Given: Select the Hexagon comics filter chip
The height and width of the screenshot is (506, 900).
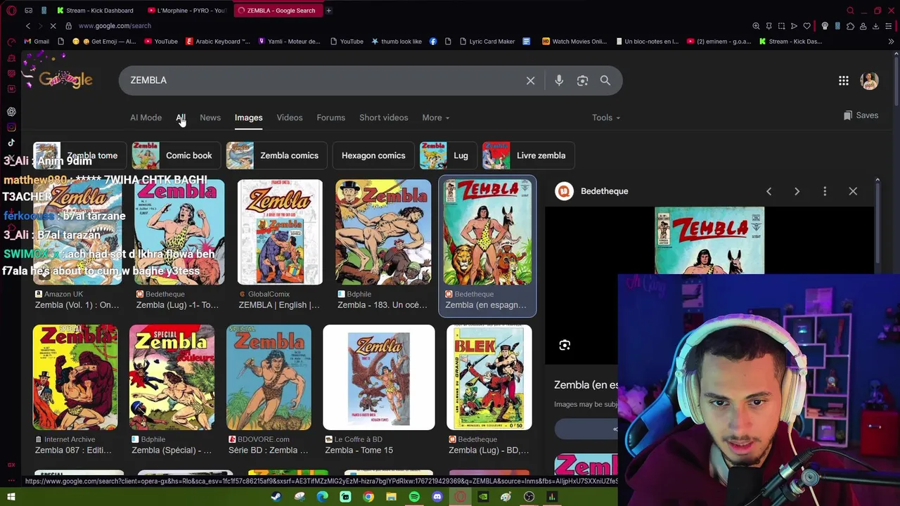Looking at the screenshot, I should coord(373,155).
